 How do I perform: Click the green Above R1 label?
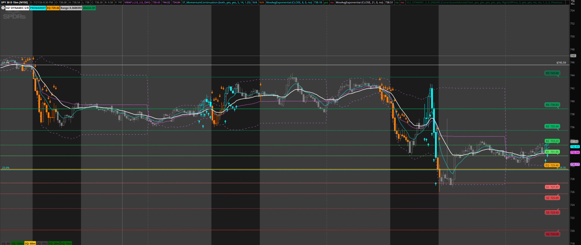(89, 8)
